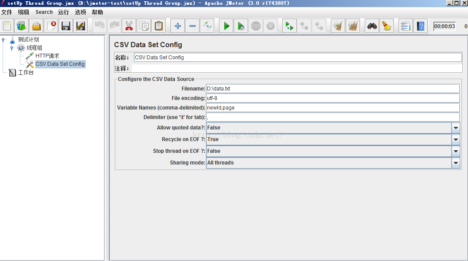The height and width of the screenshot is (261, 468).
Task: Open the Stop thread on EOF dropdown arrow
Action: [x=456, y=151]
